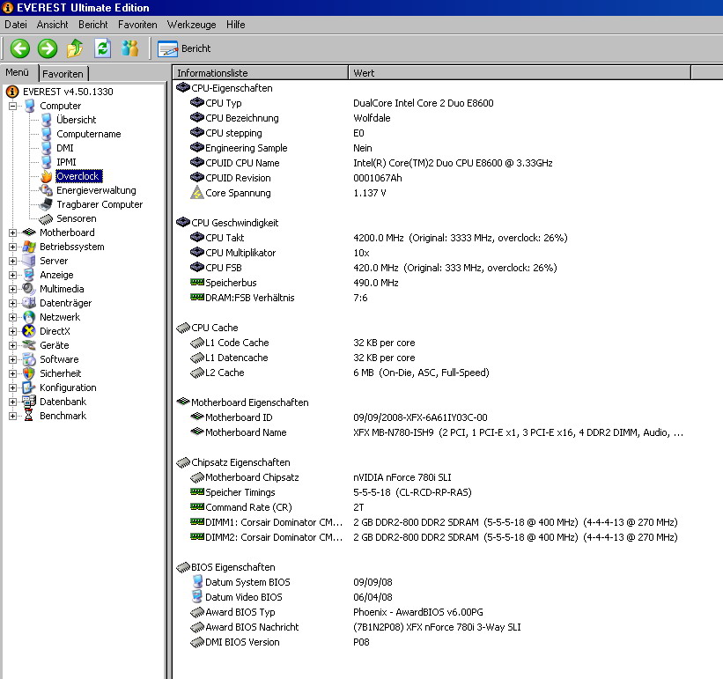Screen dimensions: 723x679
Task: Collapse the Computer tree node
Action: 12,106
